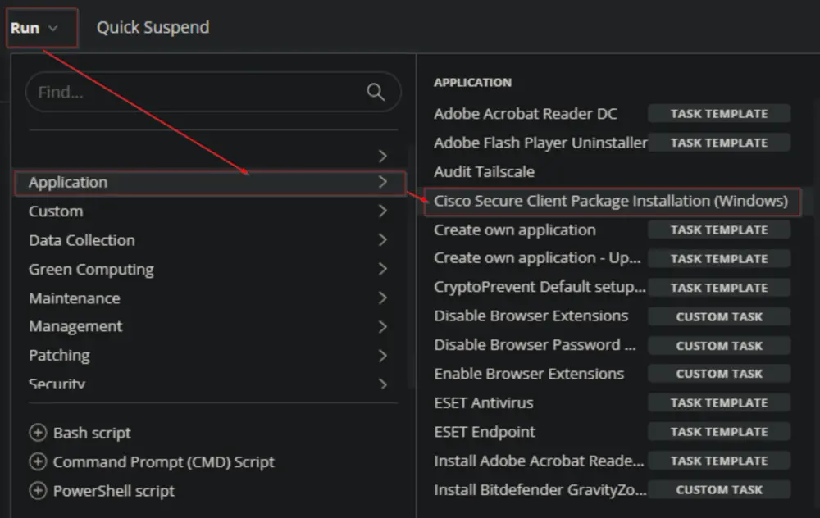Viewport: 820px width, 518px height.
Task: Open the Security category
Action: [x=57, y=384]
